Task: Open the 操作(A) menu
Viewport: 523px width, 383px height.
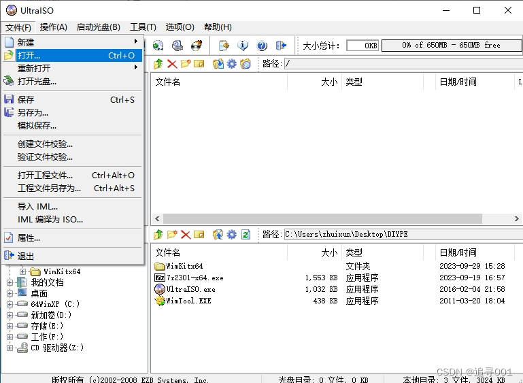Action: pyautogui.click(x=53, y=27)
